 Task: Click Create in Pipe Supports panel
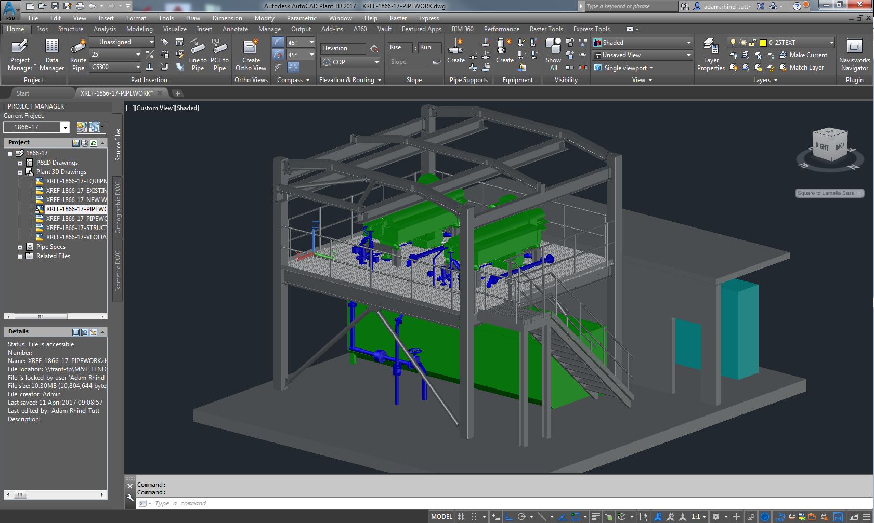pyautogui.click(x=456, y=51)
